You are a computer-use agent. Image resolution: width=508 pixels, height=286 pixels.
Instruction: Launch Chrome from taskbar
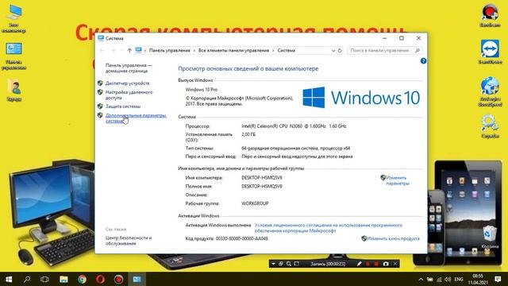[x=82, y=279]
